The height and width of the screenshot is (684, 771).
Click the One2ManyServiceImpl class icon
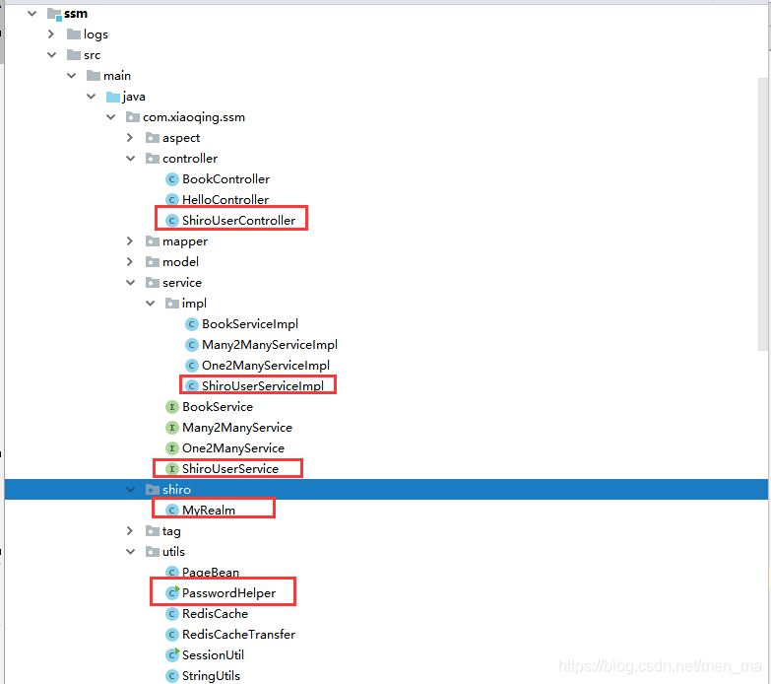tap(191, 365)
